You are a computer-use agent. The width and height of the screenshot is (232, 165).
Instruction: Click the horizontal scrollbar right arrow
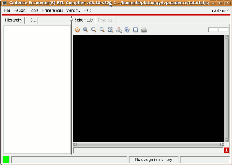(x=222, y=145)
